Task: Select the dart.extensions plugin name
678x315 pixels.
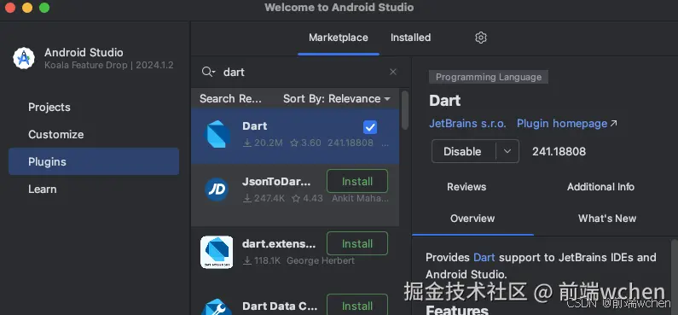Action: [x=279, y=244]
